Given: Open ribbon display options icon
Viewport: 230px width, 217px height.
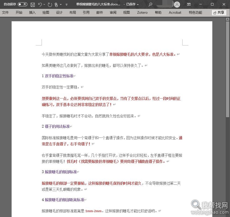Looking at the screenshot, I should (189, 4).
